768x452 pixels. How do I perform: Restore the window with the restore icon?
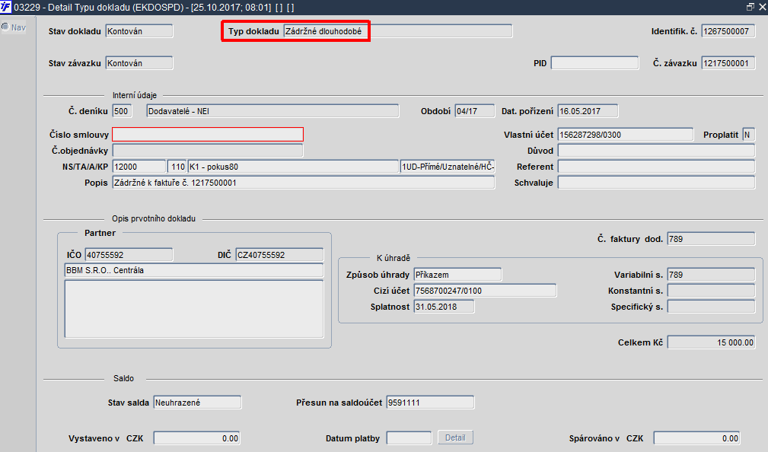(750, 7)
